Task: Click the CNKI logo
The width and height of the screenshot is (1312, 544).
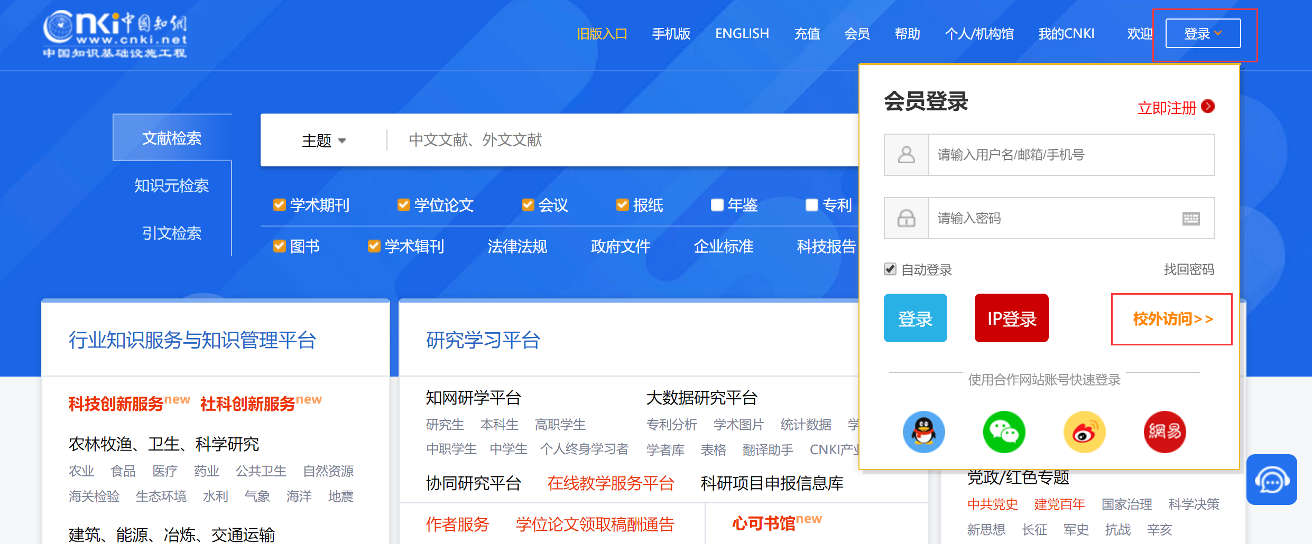Action: [x=115, y=34]
